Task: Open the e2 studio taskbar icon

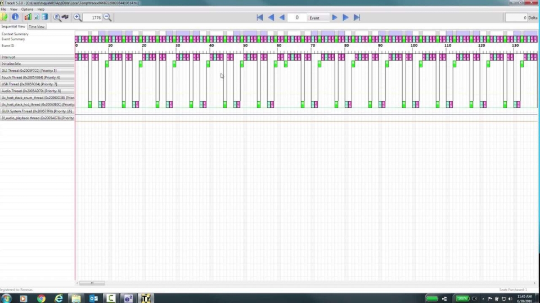Action: point(128,299)
